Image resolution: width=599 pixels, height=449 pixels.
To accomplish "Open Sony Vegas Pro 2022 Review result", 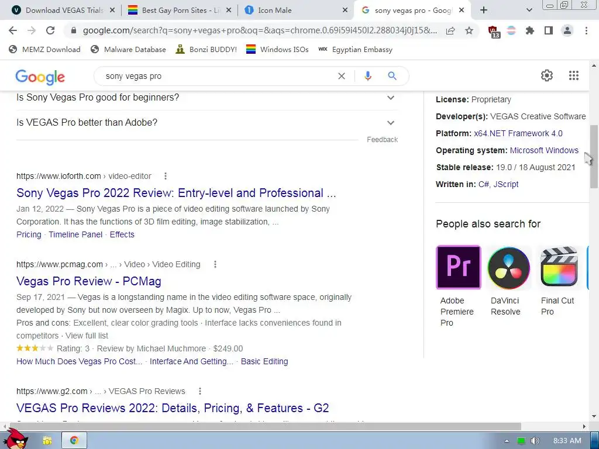I will 176,193.
